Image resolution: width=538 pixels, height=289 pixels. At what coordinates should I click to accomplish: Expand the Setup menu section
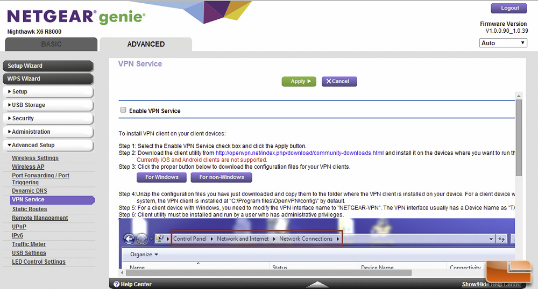(48, 92)
